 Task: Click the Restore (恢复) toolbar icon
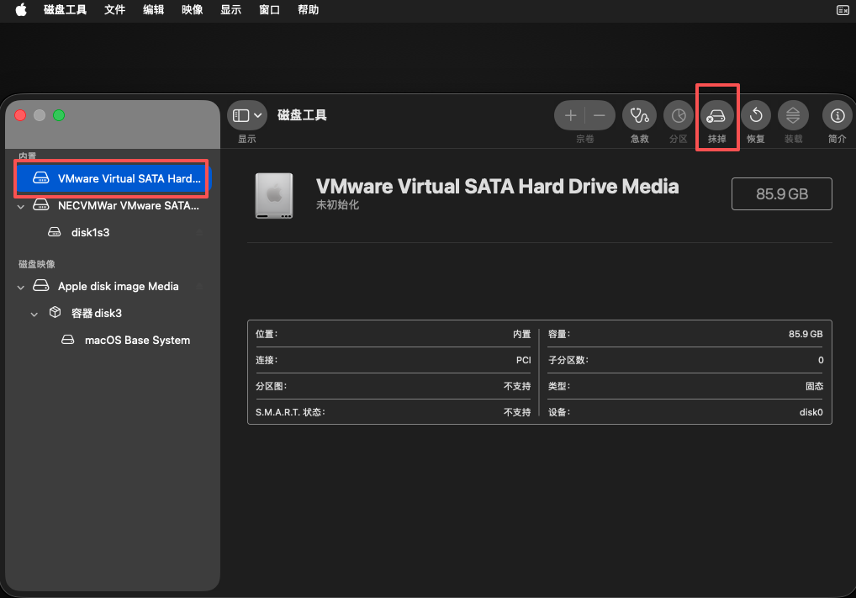point(756,116)
